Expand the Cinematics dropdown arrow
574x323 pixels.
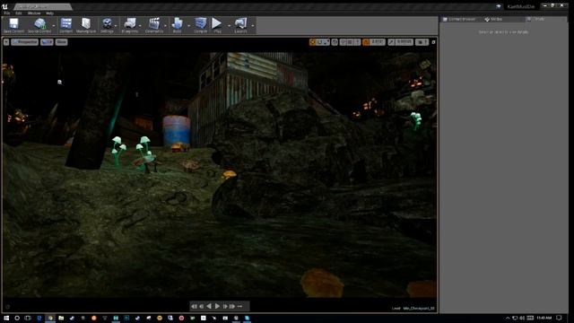click(x=165, y=26)
